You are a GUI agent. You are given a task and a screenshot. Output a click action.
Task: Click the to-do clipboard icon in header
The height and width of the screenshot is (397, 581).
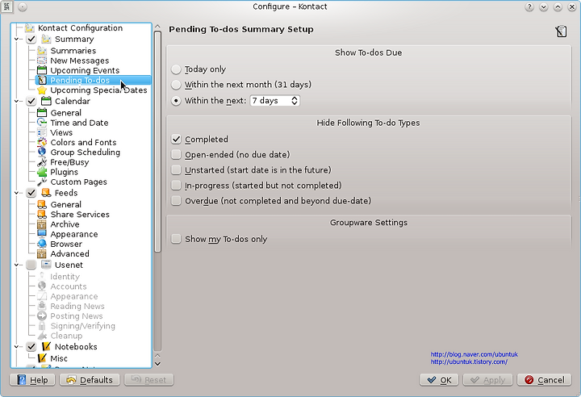561,31
